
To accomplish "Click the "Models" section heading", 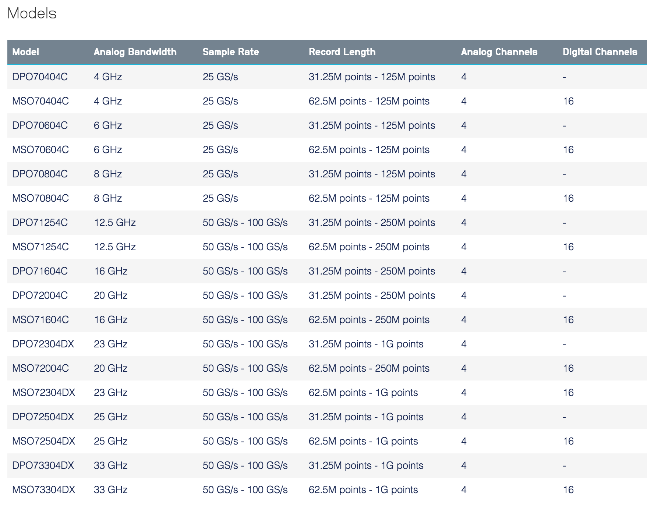I will tap(32, 13).
